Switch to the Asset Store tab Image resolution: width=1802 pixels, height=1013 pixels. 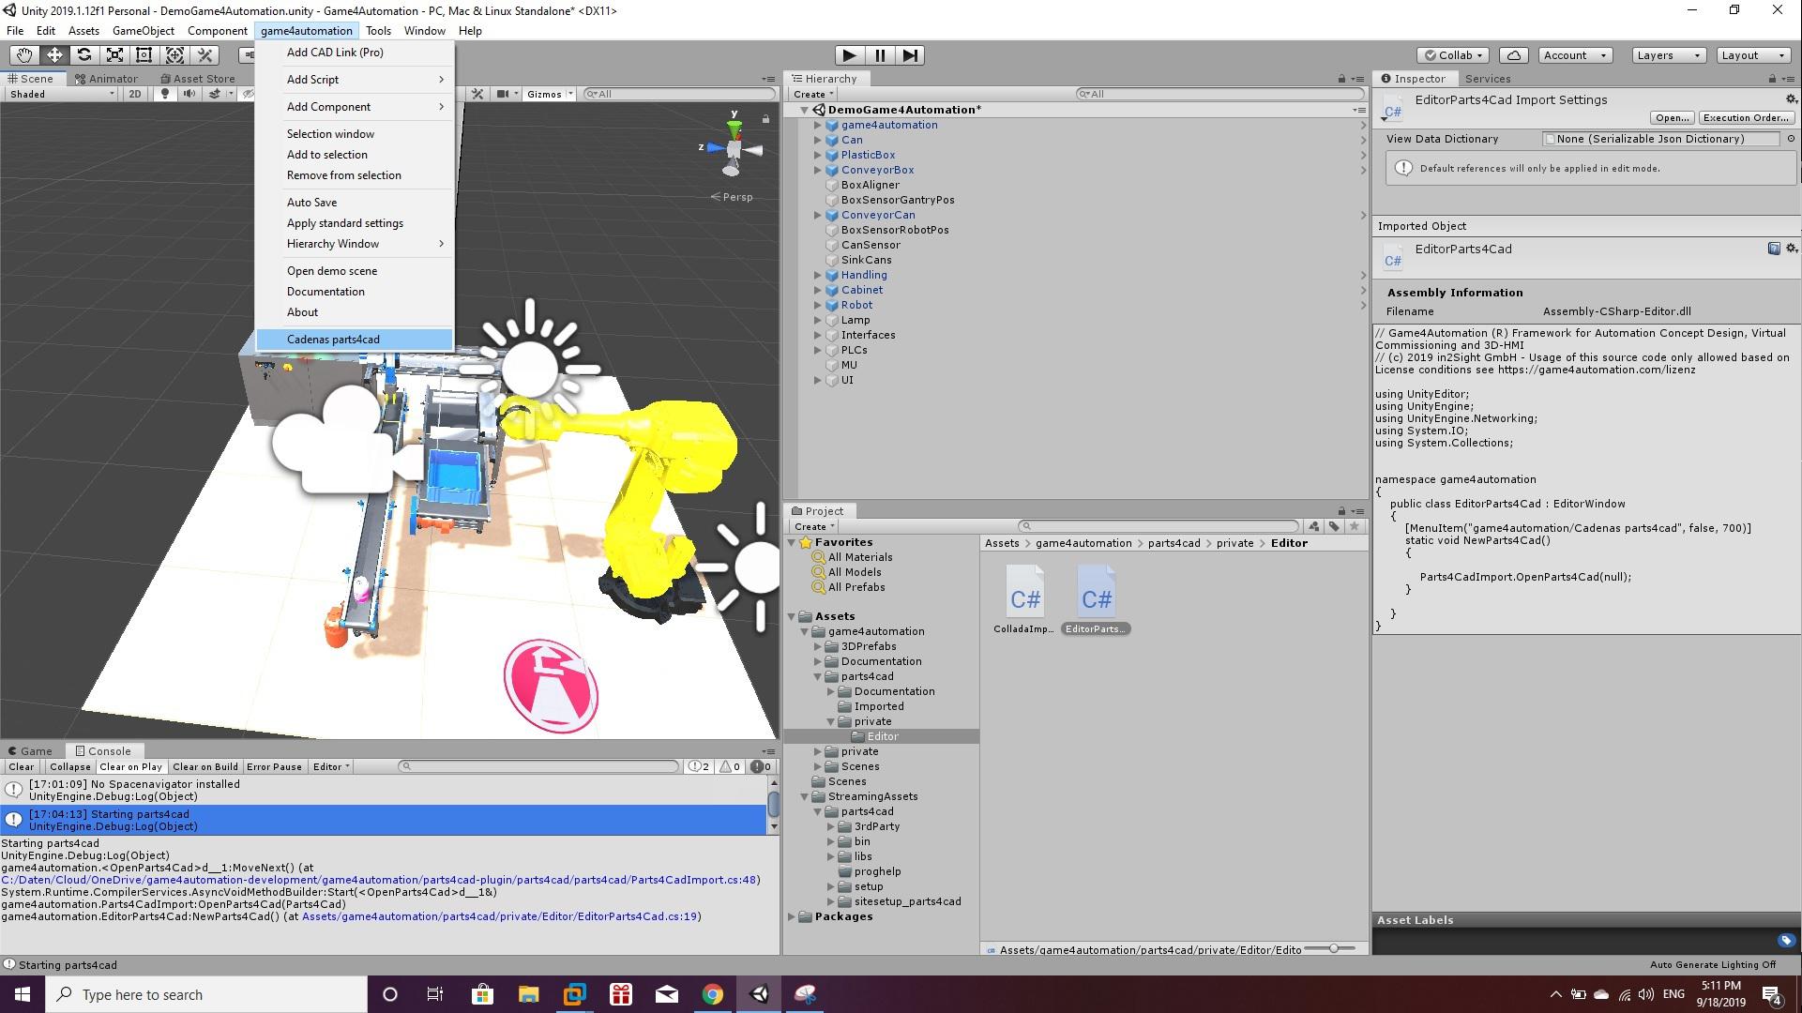[197, 79]
